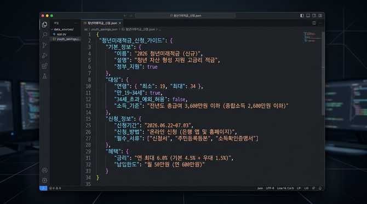The image size is (367, 204).
Task: Click the key "기본_정보" on line 3
Action: [x=120, y=47]
